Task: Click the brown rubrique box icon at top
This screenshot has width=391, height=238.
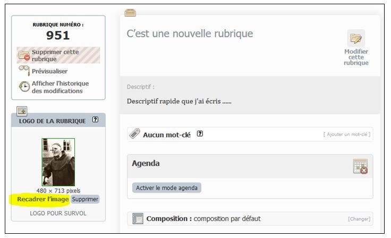Action: coord(130,12)
